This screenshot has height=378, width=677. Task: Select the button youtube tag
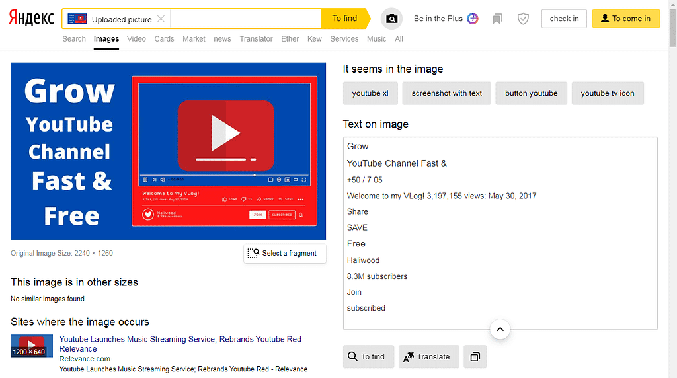click(x=531, y=93)
